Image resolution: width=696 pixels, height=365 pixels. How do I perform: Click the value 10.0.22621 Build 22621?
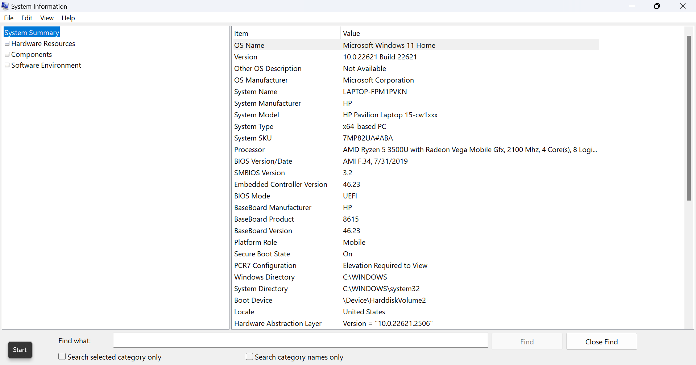(x=380, y=57)
